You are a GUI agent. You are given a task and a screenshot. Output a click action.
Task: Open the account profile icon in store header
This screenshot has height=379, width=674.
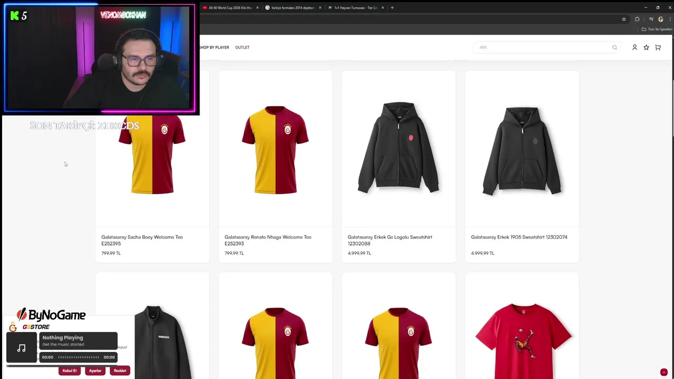pos(635,47)
